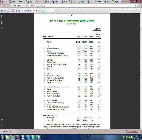
Task: Open the downloaded file's options arrow
Action: [x=17, y=131]
